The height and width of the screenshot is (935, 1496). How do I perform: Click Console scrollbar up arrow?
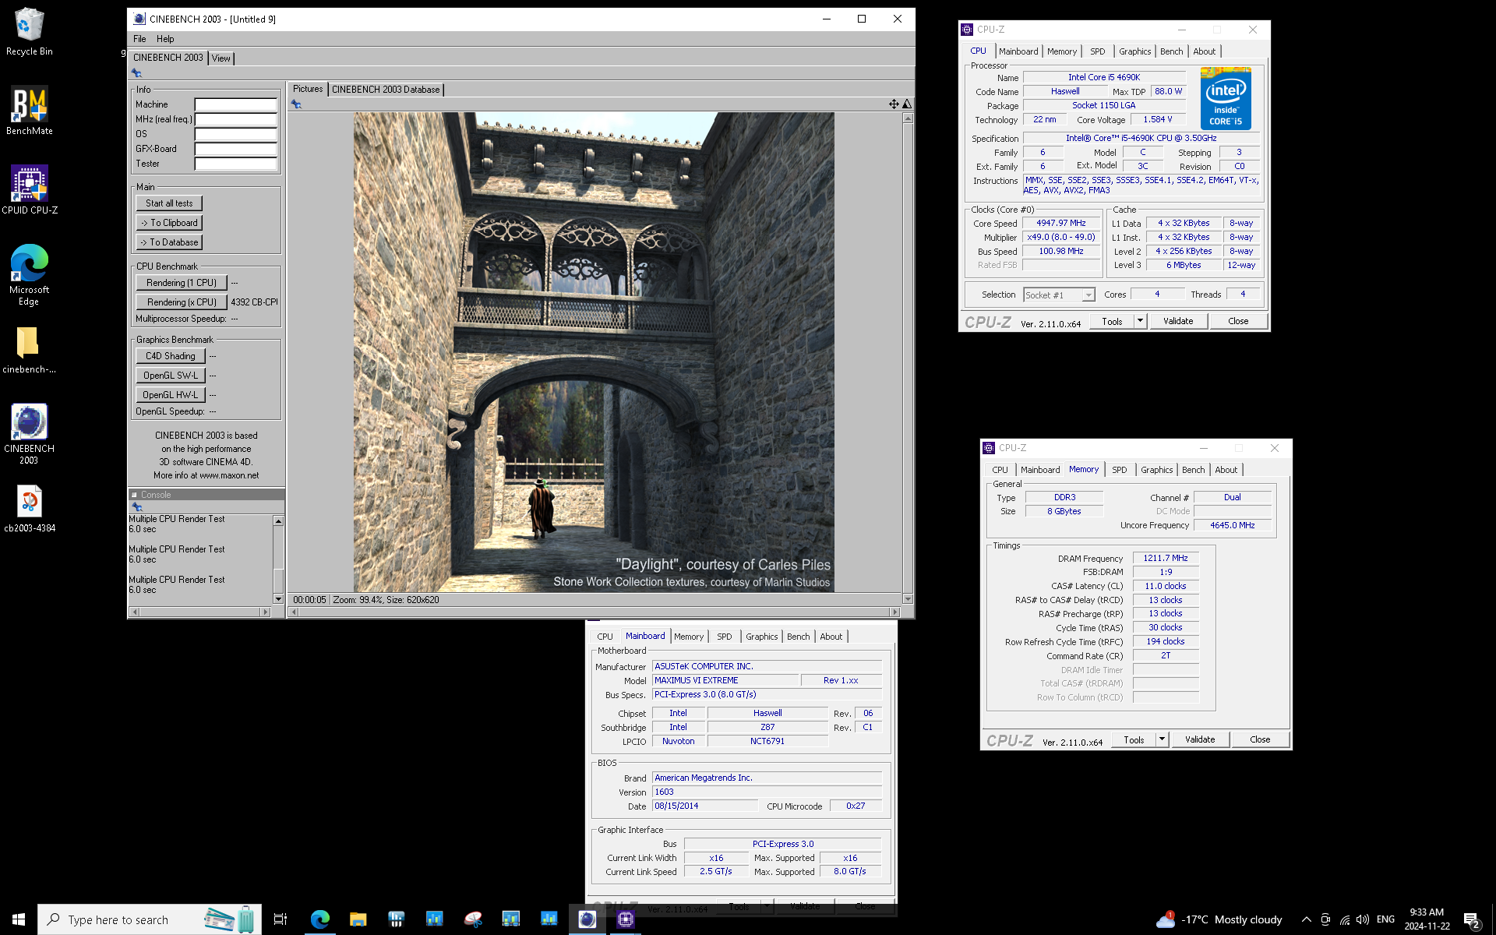[278, 520]
